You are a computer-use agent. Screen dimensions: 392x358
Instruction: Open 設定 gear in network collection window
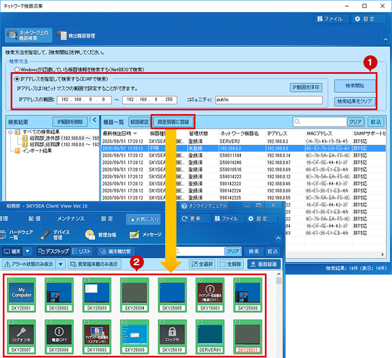(x=368, y=19)
